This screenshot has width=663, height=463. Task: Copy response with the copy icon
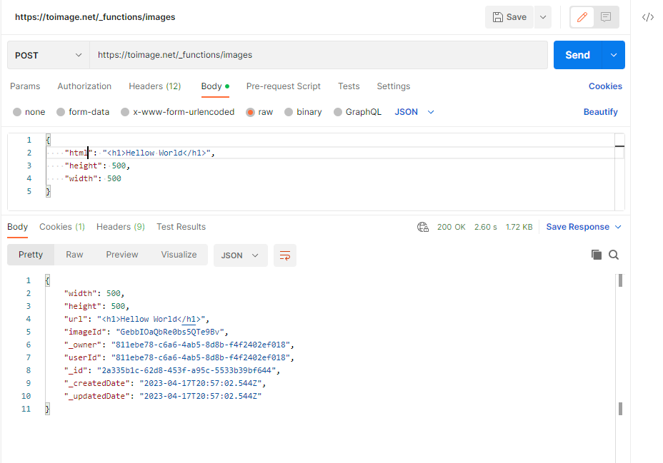click(597, 255)
